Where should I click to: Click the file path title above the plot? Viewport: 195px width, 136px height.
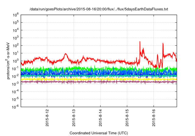coord(99,9)
